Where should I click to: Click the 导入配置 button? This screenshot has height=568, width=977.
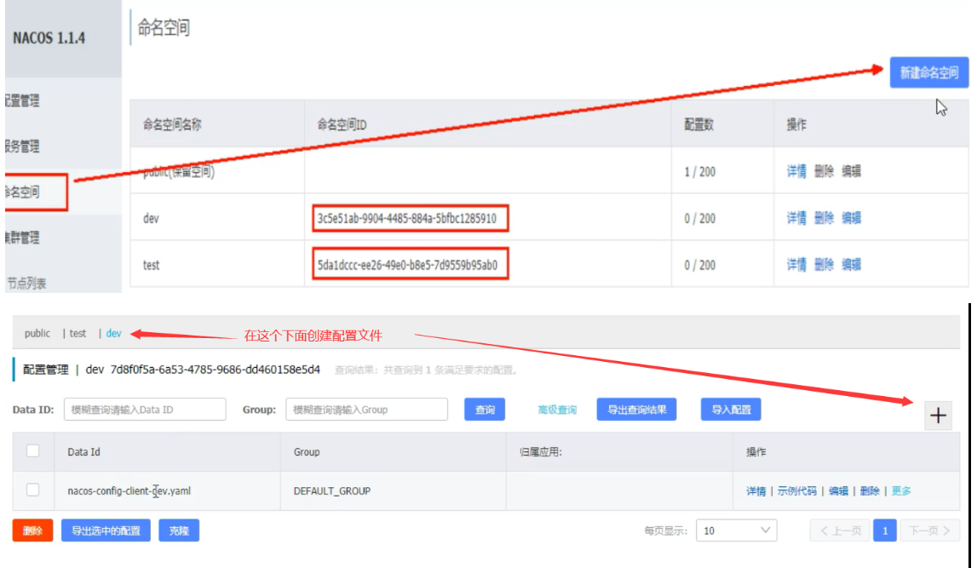[731, 410]
